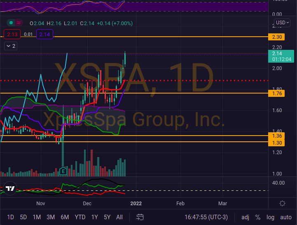Open the go-to-date calendar icon
The width and height of the screenshot is (297, 225).
(140, 217)
